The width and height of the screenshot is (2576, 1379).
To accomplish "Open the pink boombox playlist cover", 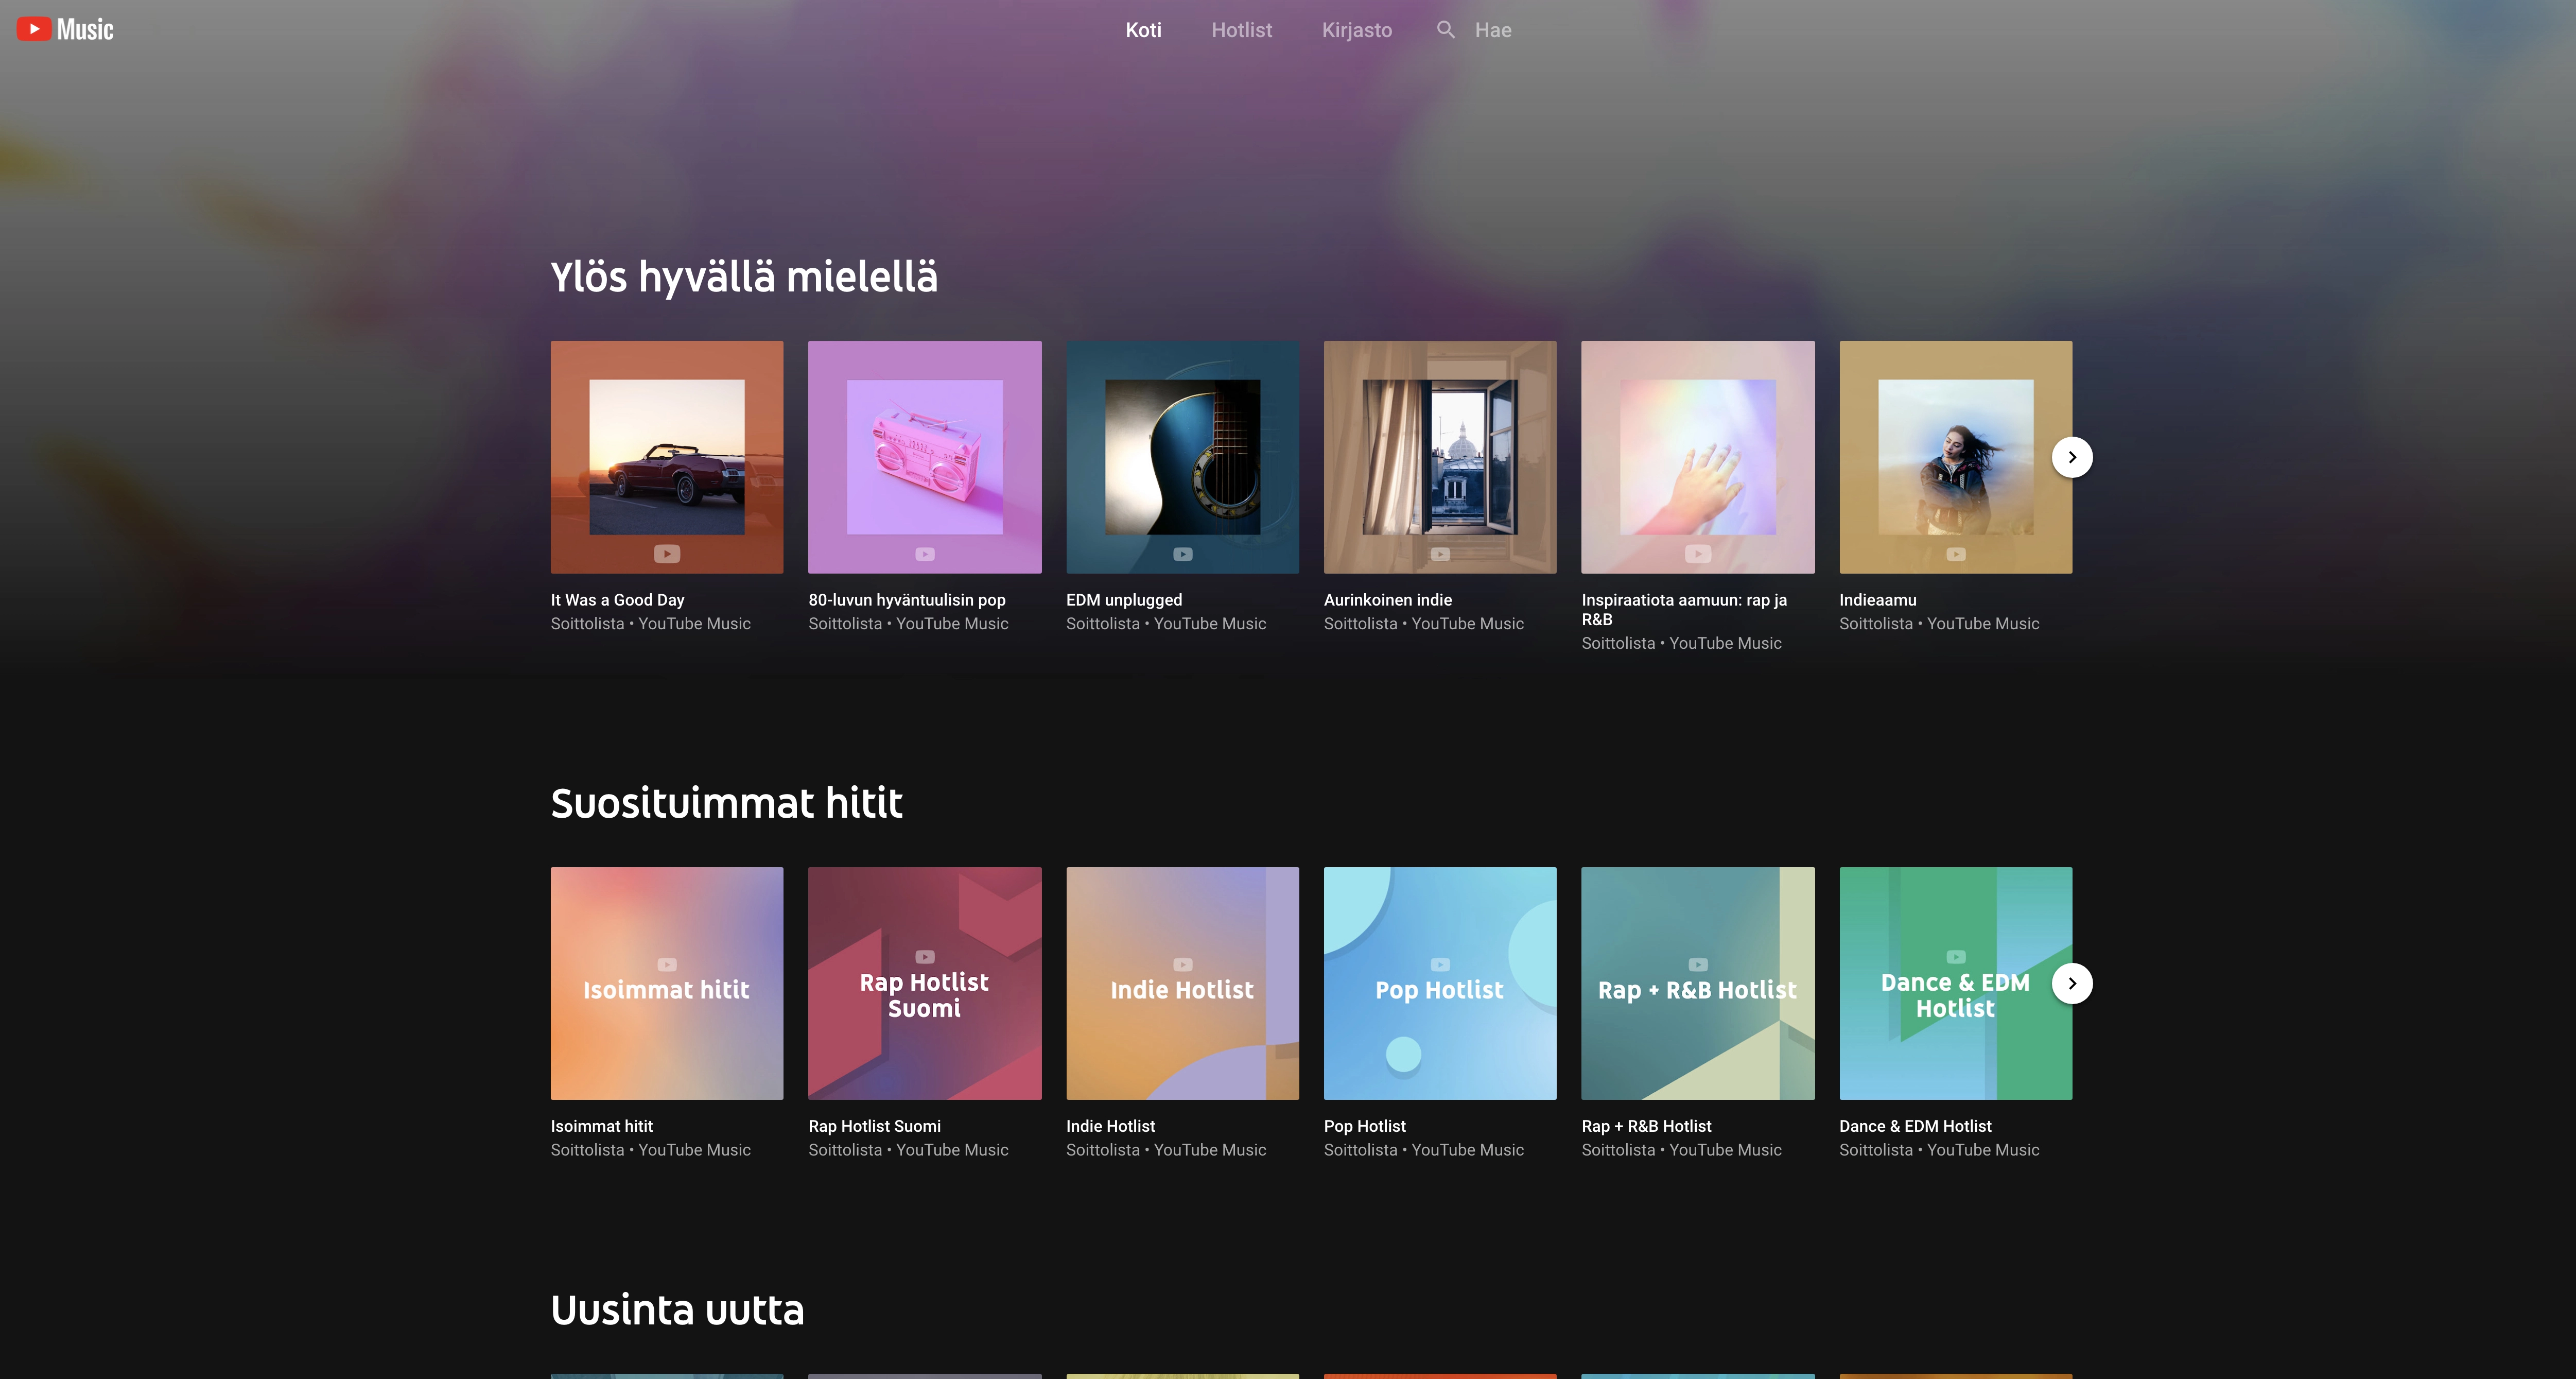I will [x=924, y=457].
